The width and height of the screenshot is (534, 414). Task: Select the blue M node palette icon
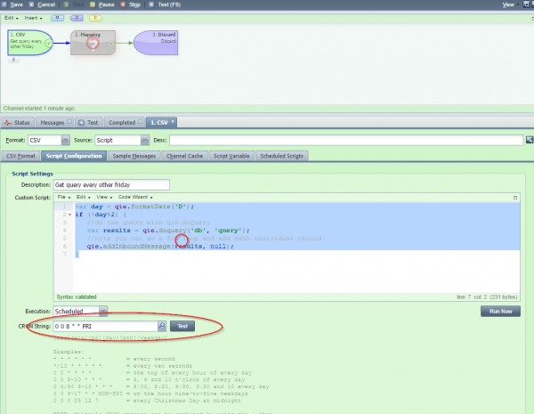coord(57,18)
